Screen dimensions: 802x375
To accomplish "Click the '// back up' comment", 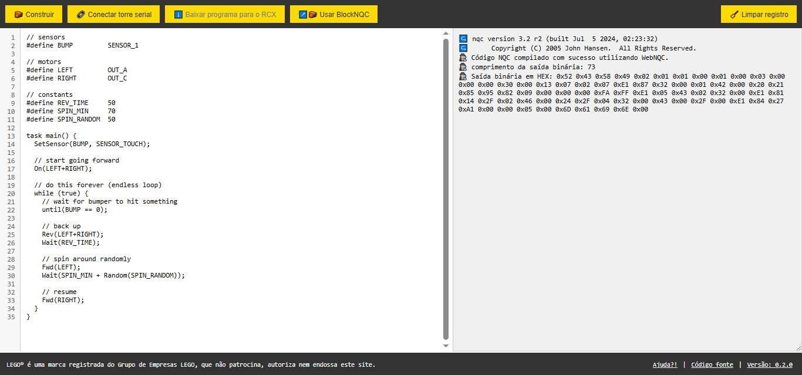I will point(61,226).
